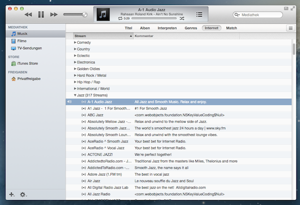Adjust the volume slider knob
300x205 pixels.
pos(84,14)
